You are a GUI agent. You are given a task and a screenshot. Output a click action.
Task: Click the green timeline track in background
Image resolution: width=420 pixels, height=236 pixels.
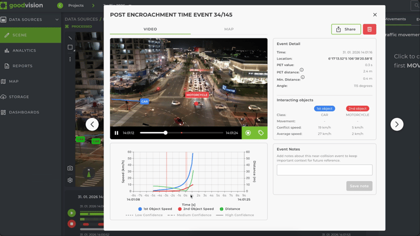click(92, 214)
